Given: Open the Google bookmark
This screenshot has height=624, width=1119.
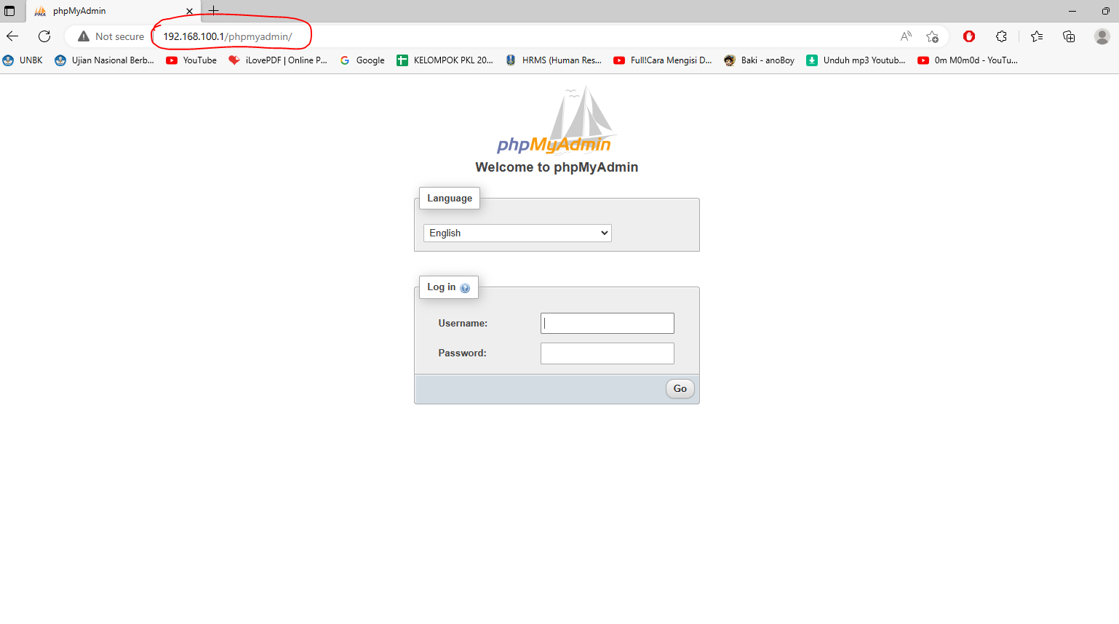Looking at the screenshot, I should pyautogui.click(x=362, y=60).
